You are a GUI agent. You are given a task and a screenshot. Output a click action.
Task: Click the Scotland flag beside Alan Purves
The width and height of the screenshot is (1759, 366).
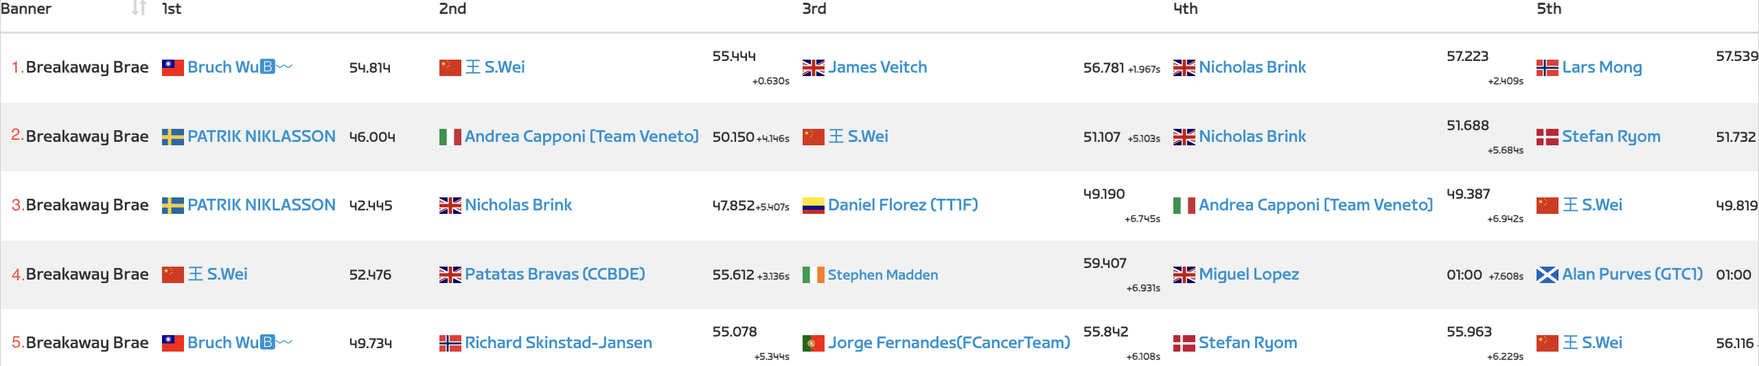coord(1547,275)
